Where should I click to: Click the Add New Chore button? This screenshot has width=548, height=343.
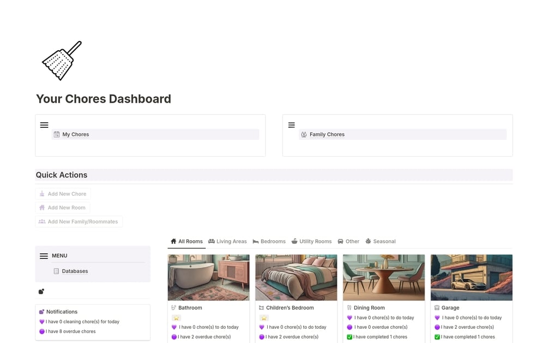tap(63, 194)
